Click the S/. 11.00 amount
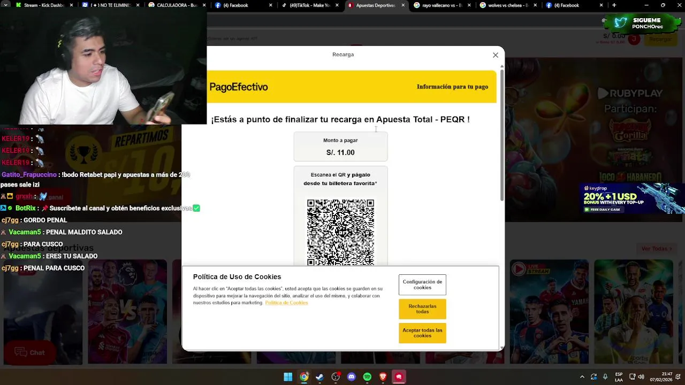The image size is (685, 385). 340,152
